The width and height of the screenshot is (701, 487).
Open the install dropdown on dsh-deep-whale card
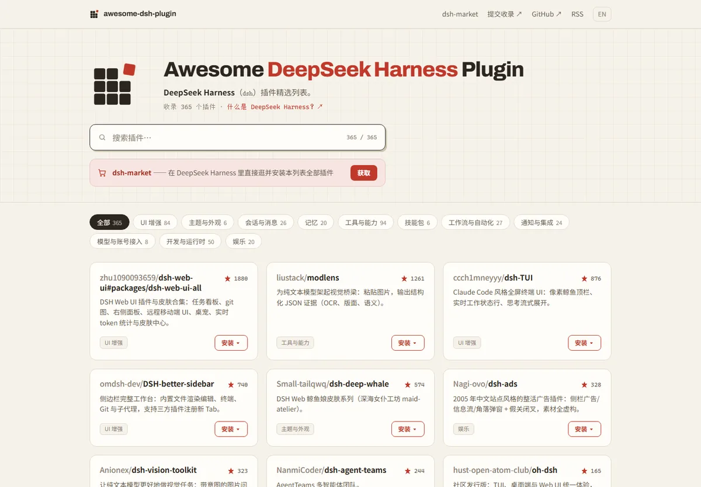pyautogui.click(x=408, y=429)
